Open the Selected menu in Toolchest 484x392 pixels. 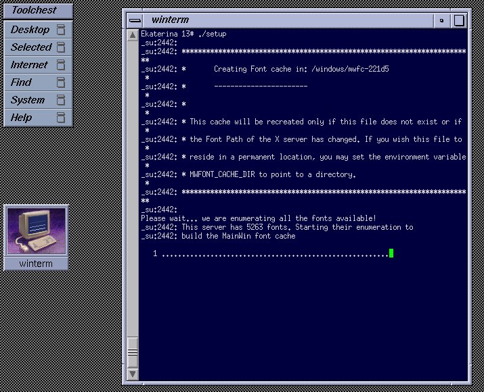(x=30, y=47)
